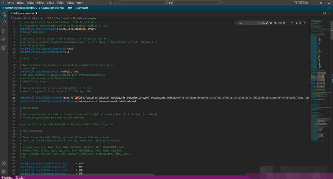Screen dimensions: 333x179
Task: Click com.fortify.sca.ProjectRoot on line 5
Action: click(38, 29)
